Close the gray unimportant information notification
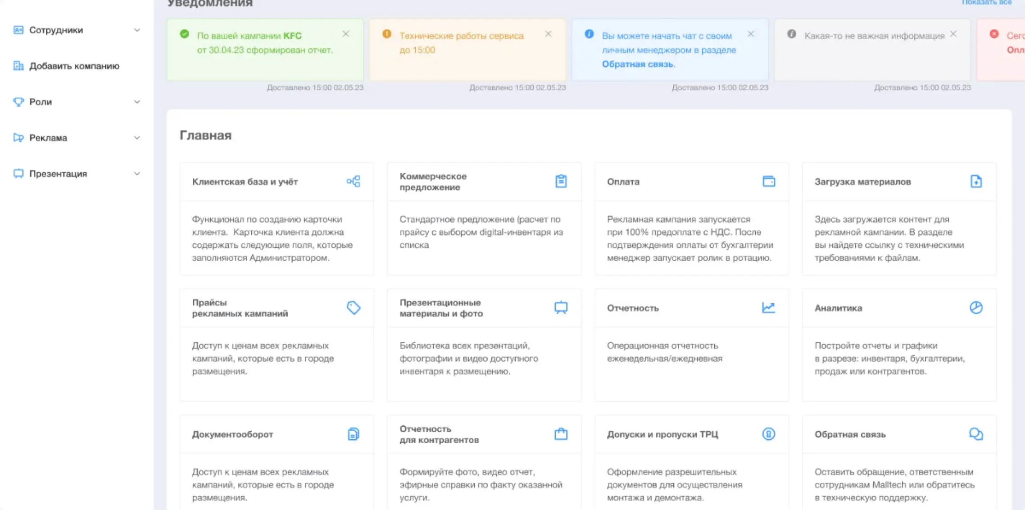 coord(953,34)
